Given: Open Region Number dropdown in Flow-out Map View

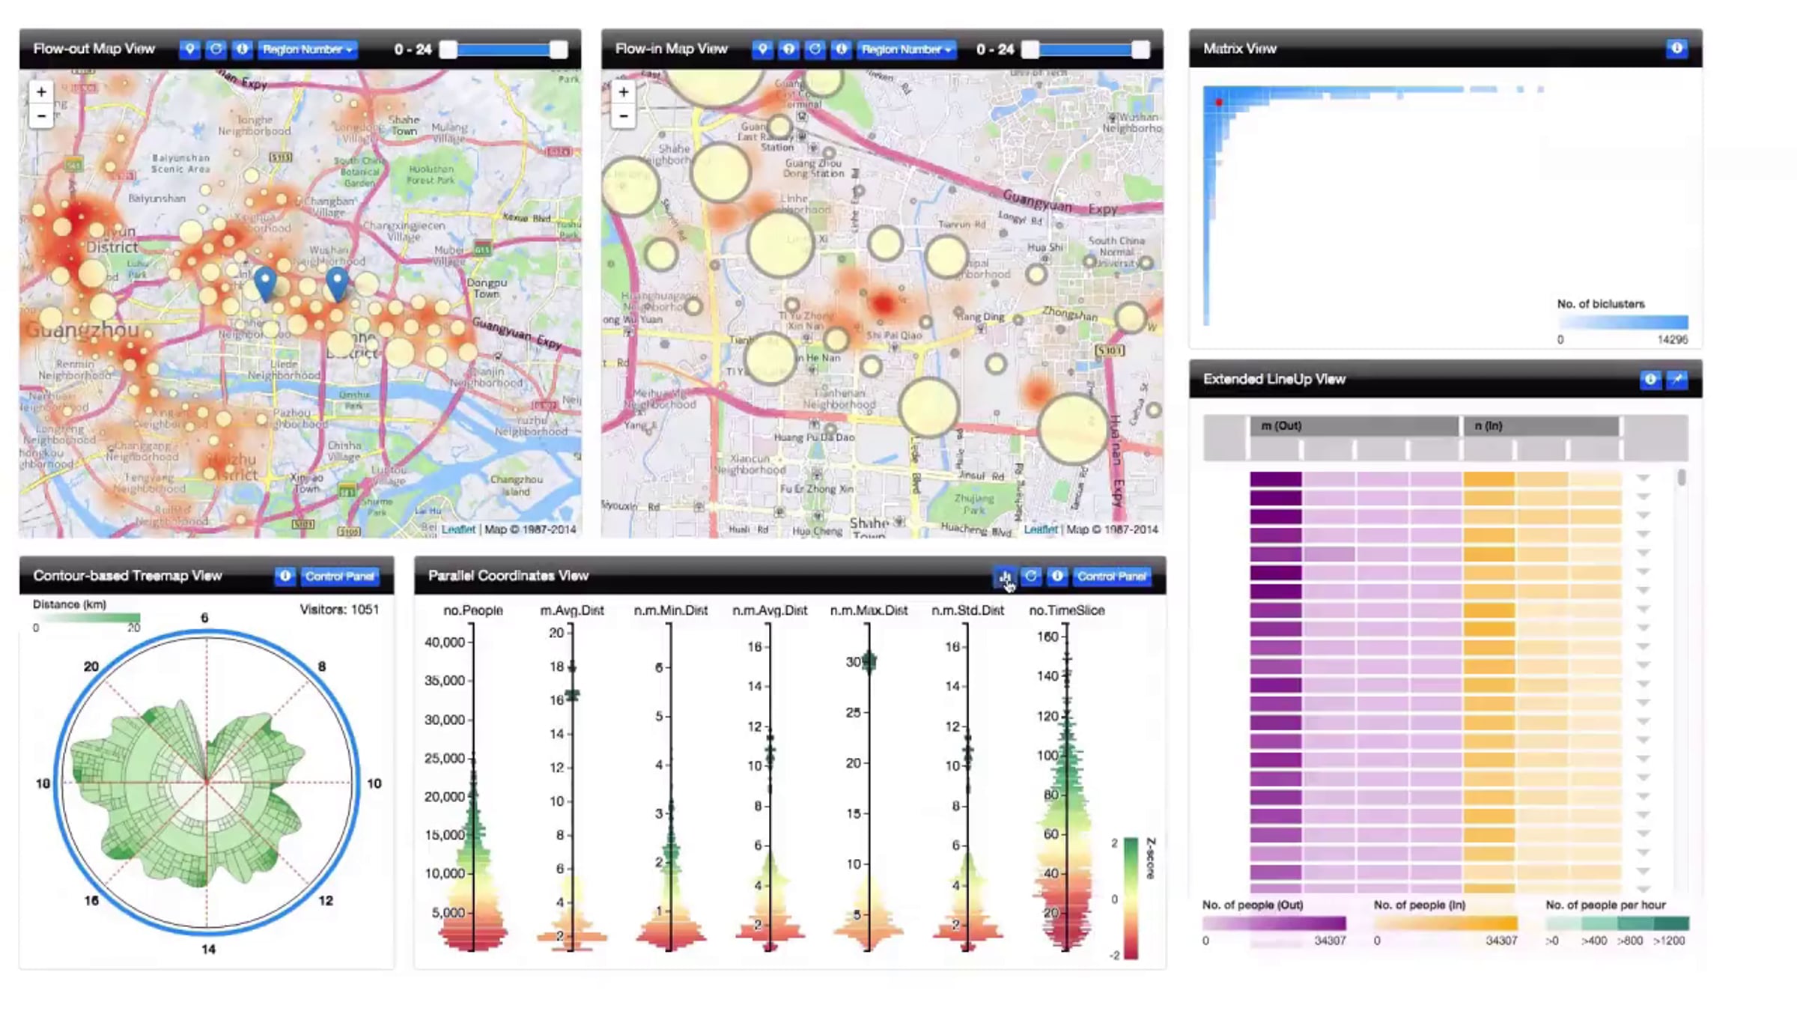Looking at the screenshot, I should click(x=307, y=49).
